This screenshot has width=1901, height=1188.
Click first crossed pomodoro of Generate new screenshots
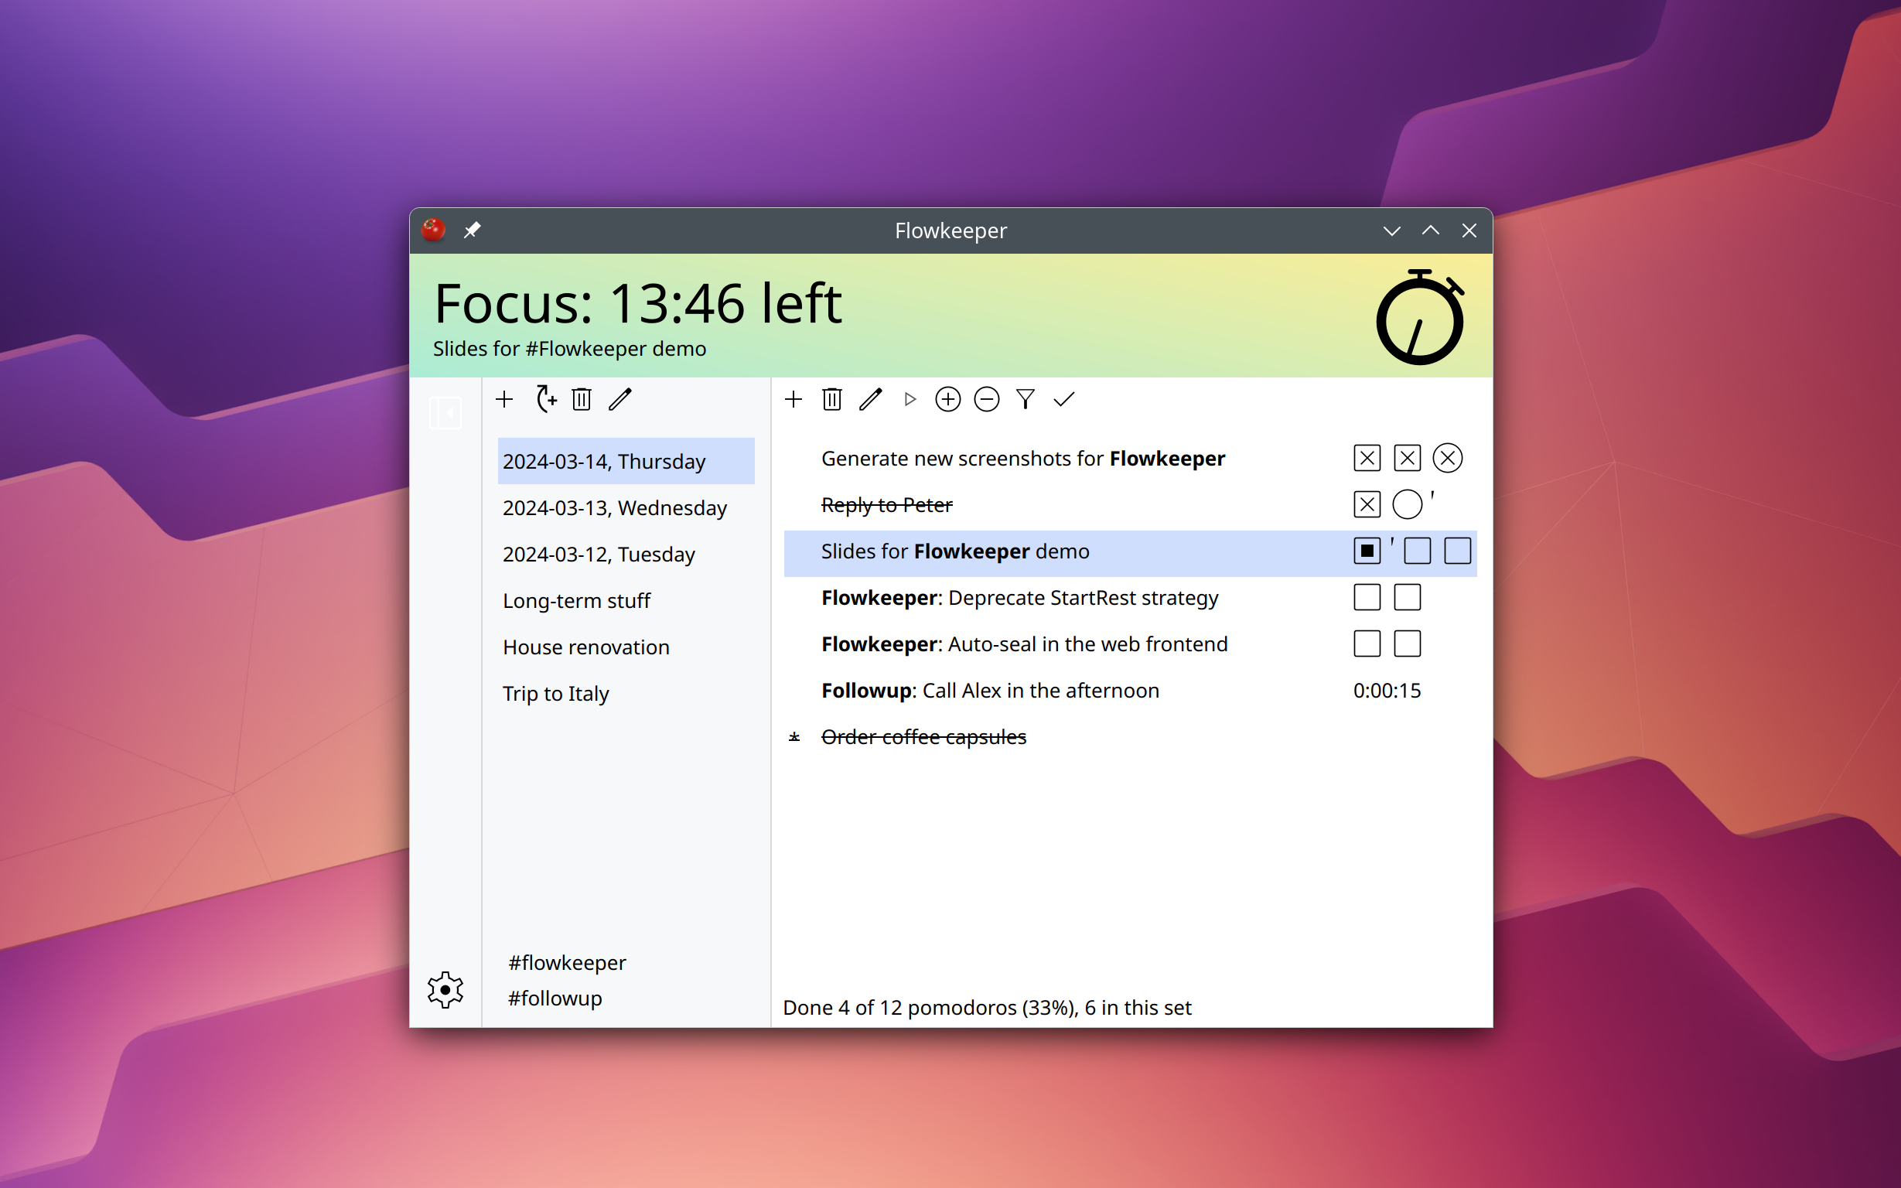pyautogui.click(x=1367, y=458)
